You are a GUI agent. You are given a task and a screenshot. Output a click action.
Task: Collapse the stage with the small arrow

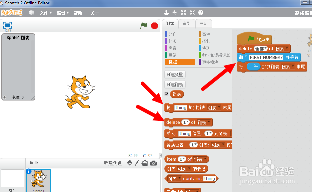click(x=161, y=155)
